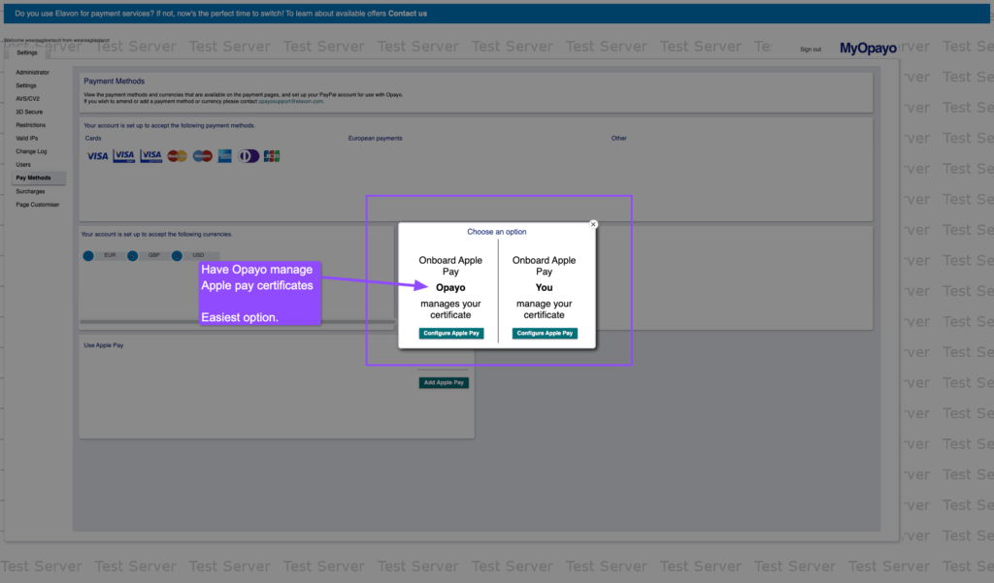
Task: Toggle the USD currency indicator
Action: coord(177,255)
